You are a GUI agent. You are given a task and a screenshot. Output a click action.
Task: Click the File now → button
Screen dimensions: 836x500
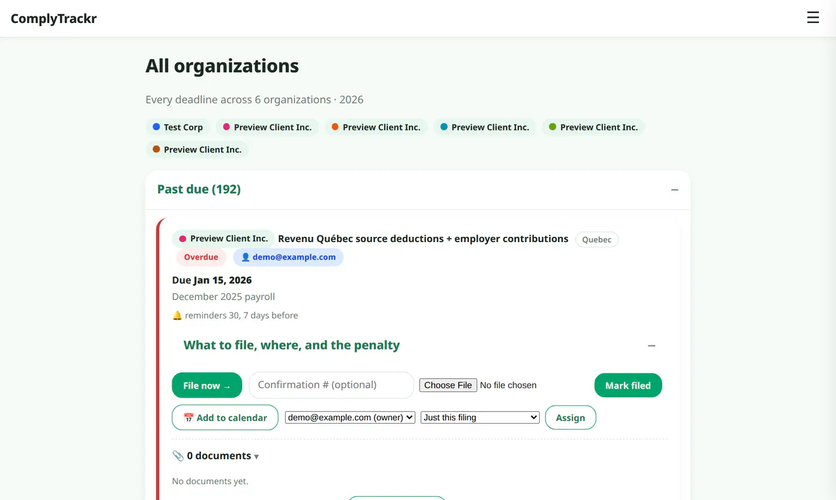[x=207, y=386]
